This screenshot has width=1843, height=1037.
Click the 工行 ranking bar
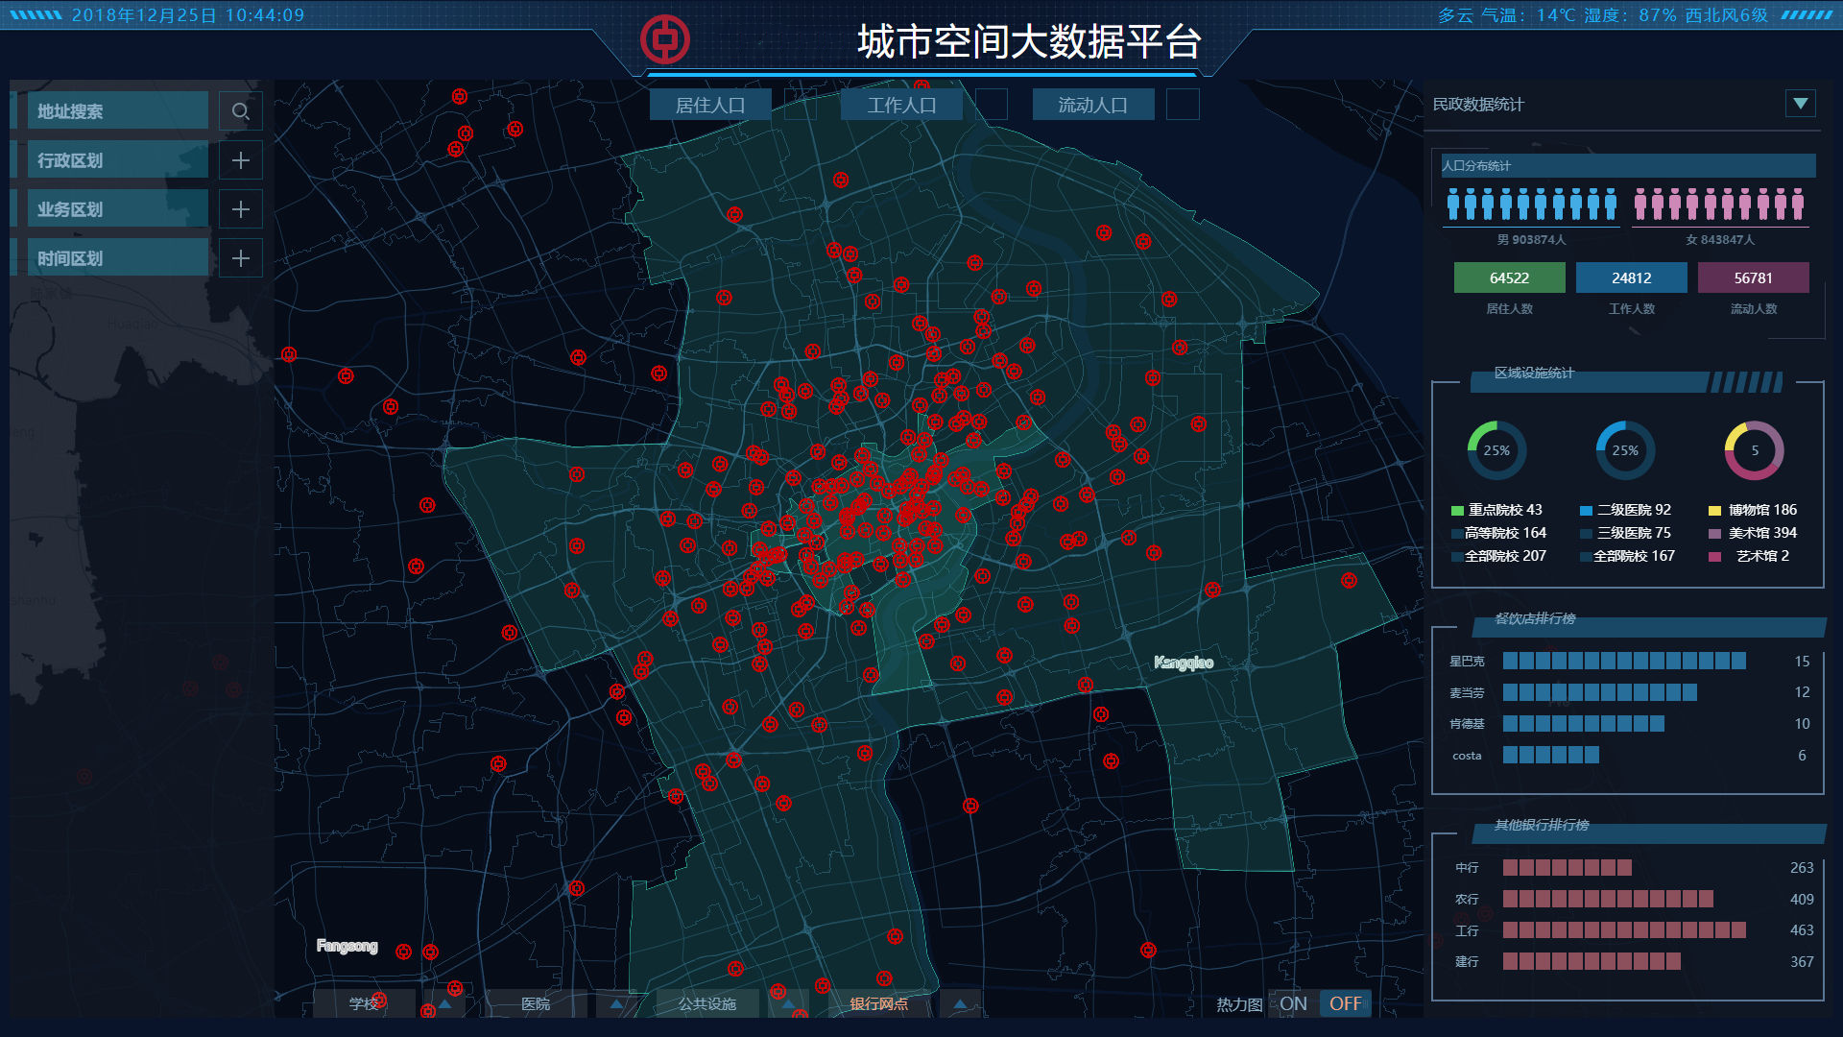pos(1624,929)
